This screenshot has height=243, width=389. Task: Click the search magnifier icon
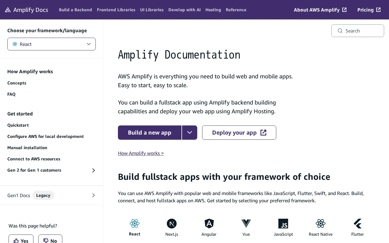tap(340, 31)
